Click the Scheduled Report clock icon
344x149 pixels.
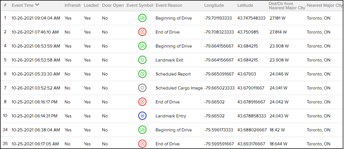coord(142,74)
